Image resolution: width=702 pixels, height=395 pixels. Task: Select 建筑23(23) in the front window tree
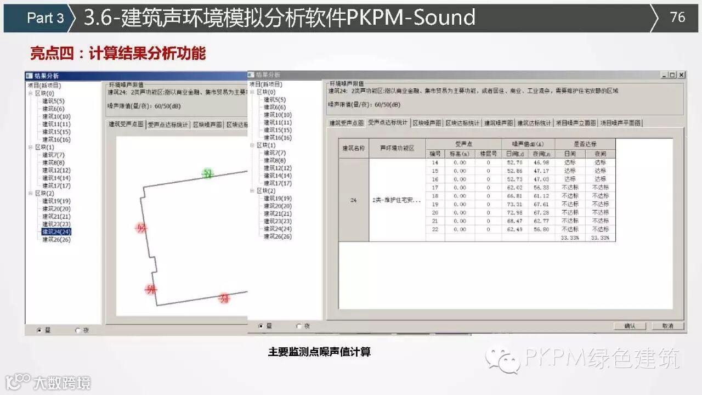click(x=278, y=222)
